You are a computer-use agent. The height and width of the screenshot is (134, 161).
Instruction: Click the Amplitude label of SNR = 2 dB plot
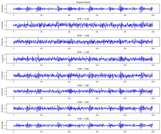point(2,92)
